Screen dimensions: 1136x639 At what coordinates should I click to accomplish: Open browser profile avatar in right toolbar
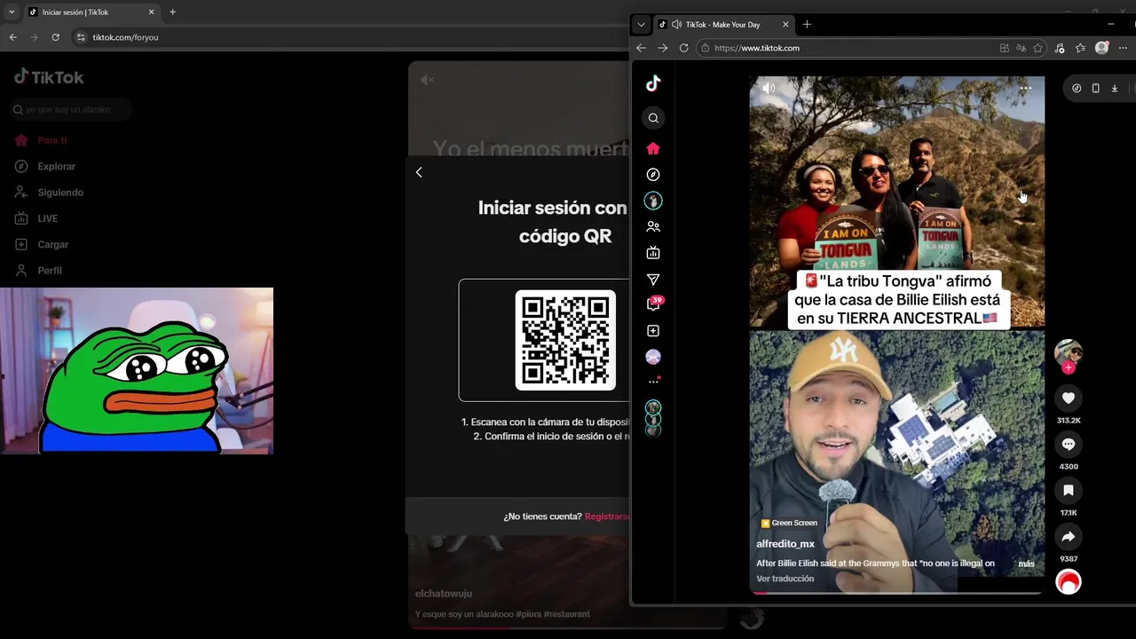click(x=1101, y=48)
